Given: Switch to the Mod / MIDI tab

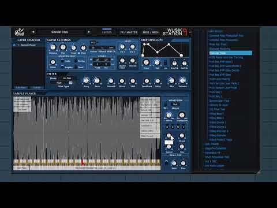Looking at the screenshot, I should click(151, 32).
